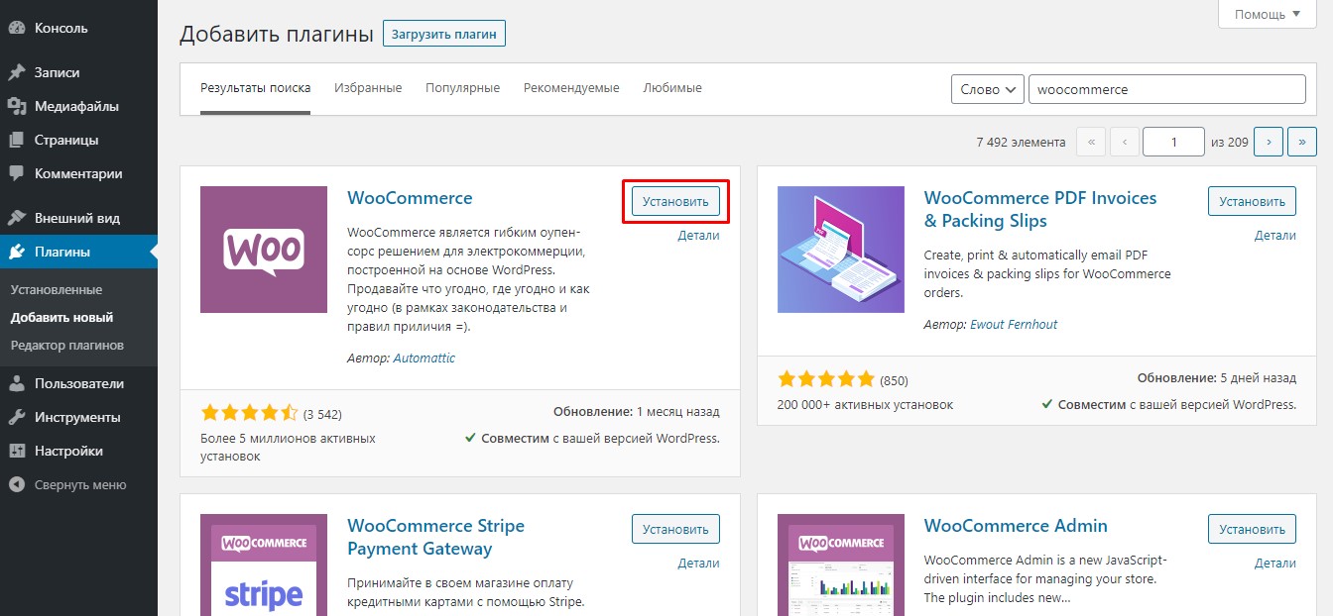Install the WooCommerce Admin plugin
This screenshot has height=616, width=1333.
click(1253, 529)
